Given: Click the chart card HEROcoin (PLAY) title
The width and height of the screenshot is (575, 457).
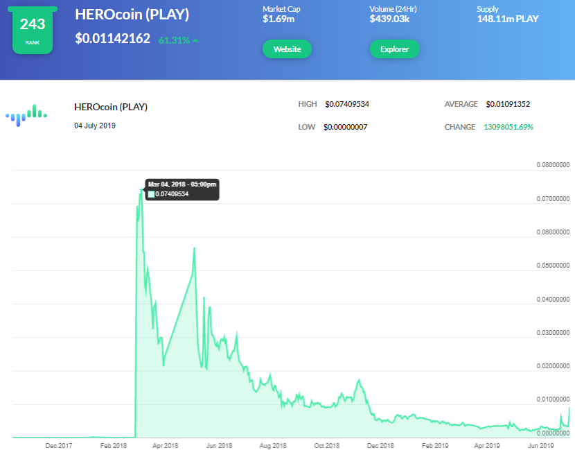Looking at the screenshot, I should point(111,107).
